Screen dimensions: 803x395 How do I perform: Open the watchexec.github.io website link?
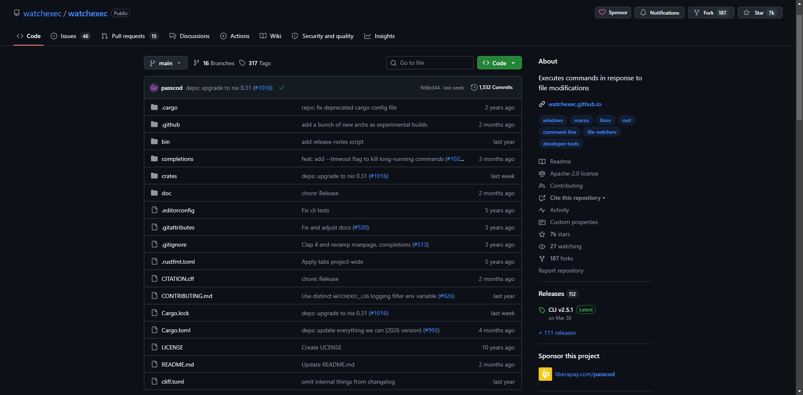click(x=575, y=104)
